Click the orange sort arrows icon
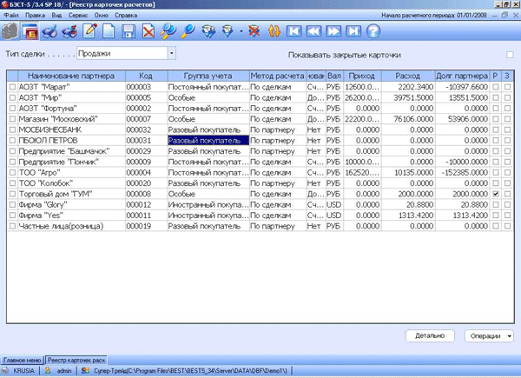 274,31
